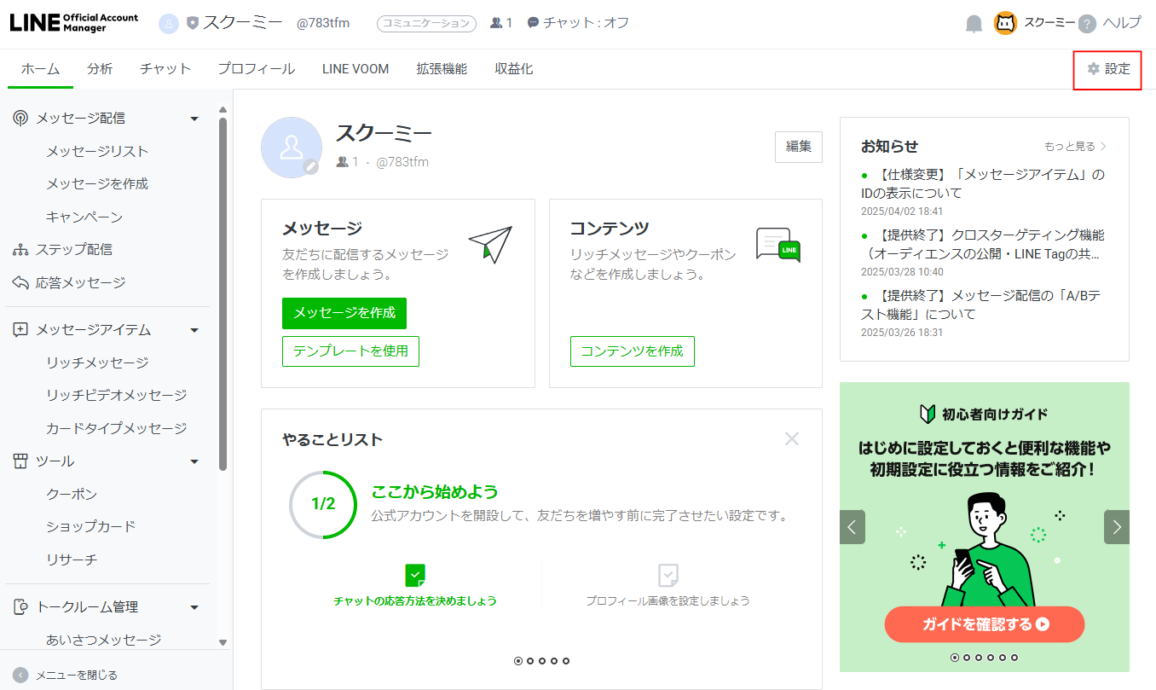The width and height of the screenshot is (1156, 690).
Task: Open ショップカード in sidebar
Action: click(90, 526)
